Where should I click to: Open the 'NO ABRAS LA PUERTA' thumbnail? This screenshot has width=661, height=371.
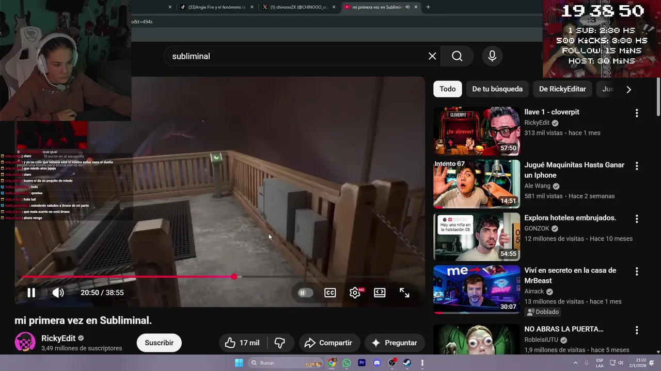pyautogui.click(x=477, y=339)
